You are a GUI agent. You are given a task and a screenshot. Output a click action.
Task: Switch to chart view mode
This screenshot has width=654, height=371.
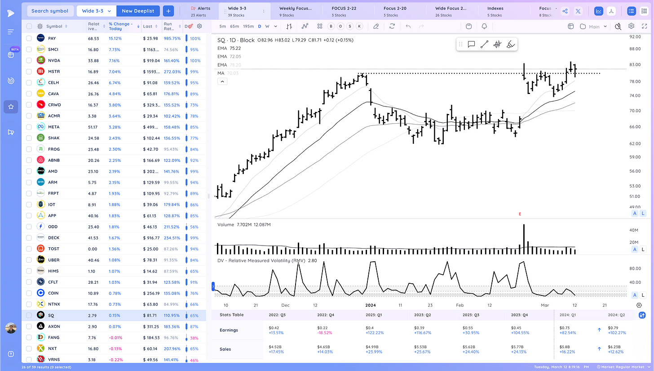tap(598, 11)
